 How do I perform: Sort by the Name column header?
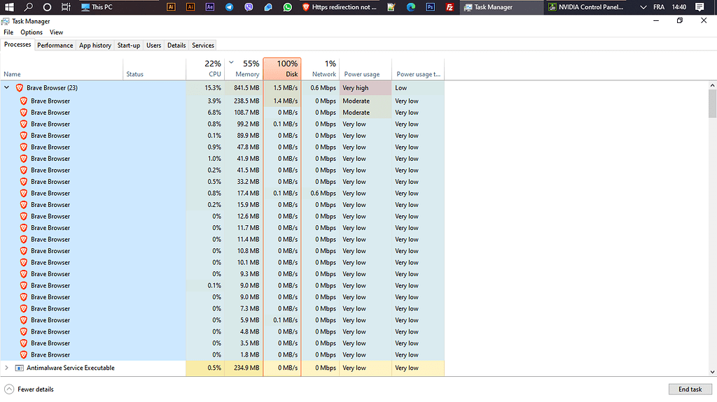click(62, 69)
